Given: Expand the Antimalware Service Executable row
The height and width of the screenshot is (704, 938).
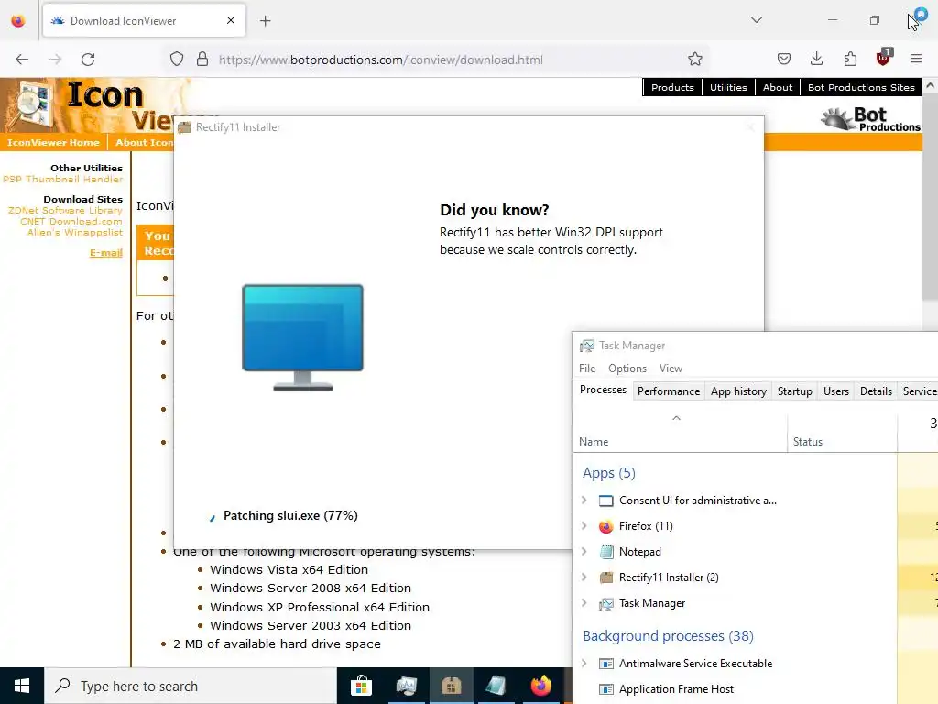Looking at the screenshot, I should point(584,664).
